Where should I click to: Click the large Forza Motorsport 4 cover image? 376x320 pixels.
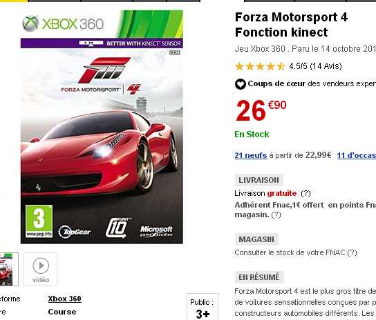click(102, 127)
